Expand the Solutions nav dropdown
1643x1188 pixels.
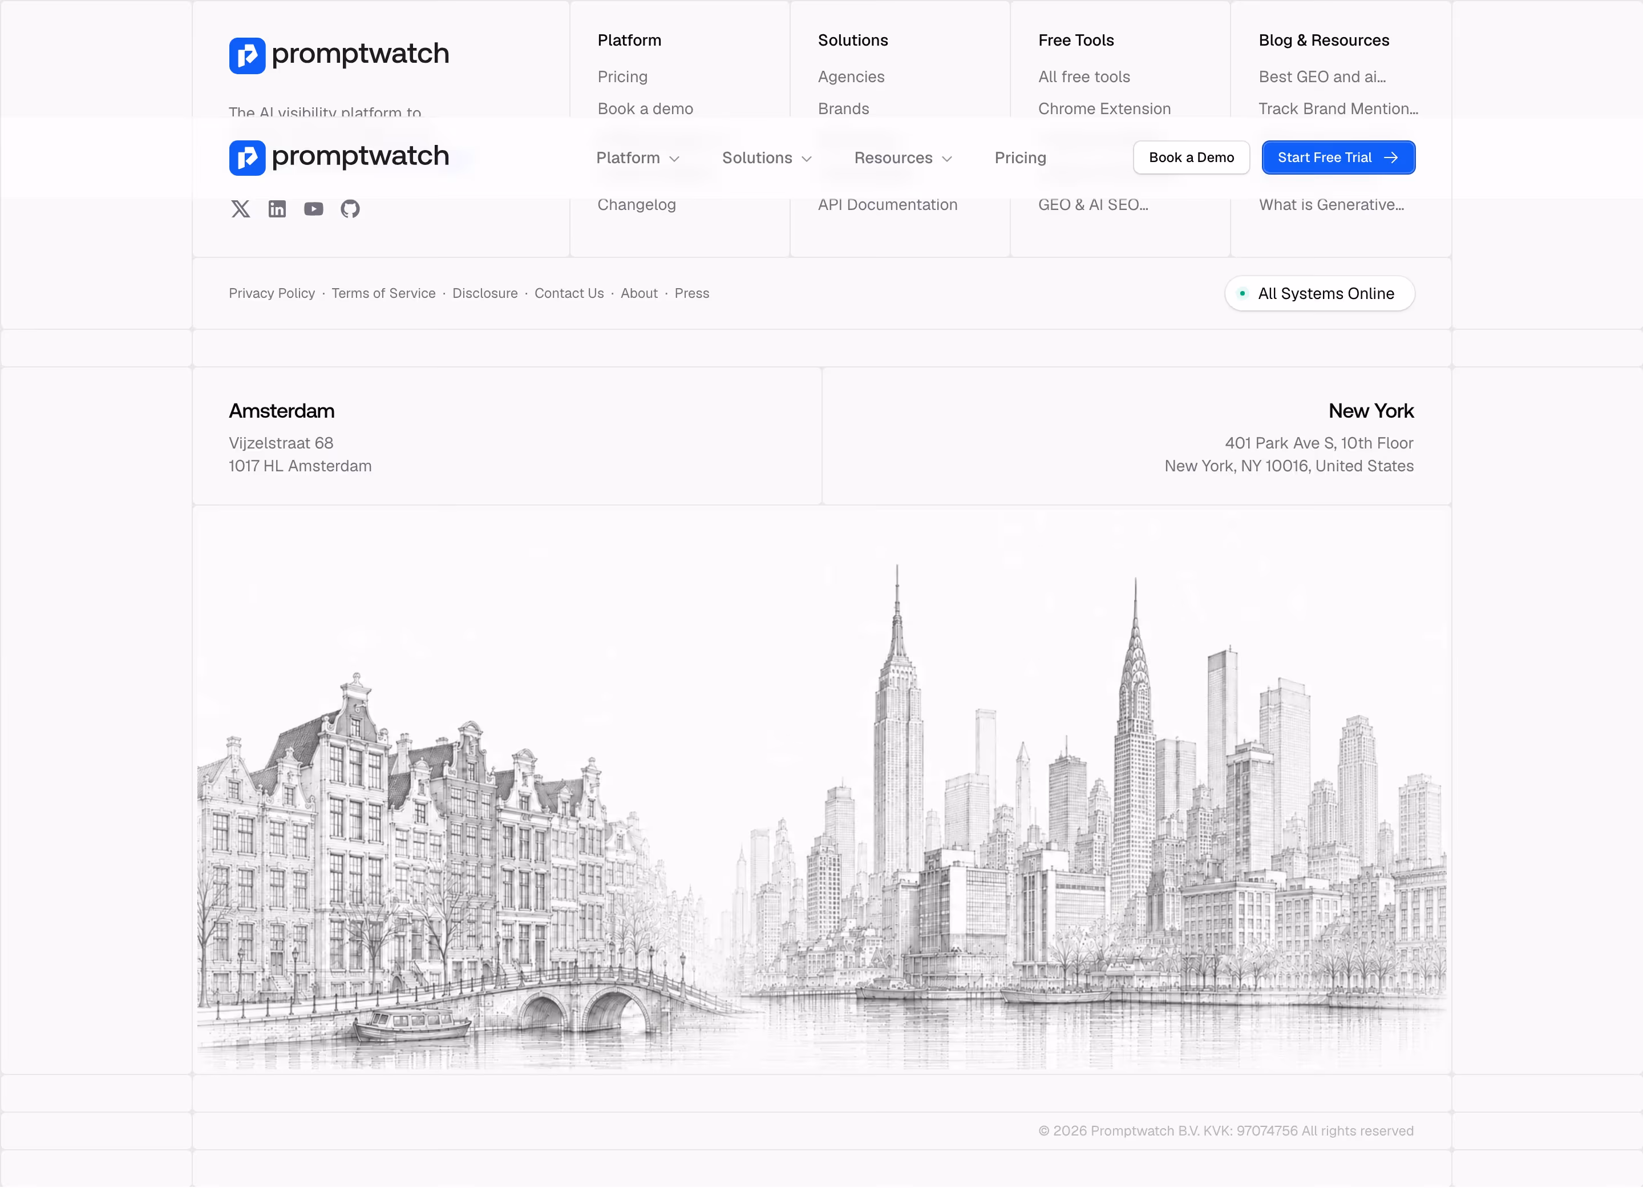pos(766,158)
